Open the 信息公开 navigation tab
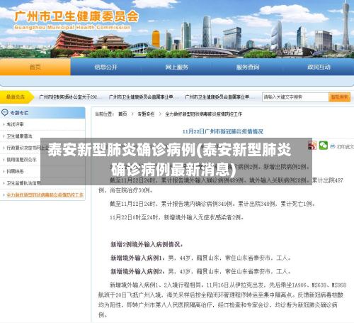Viewport: 354px width, 323px height. click(x=106, y=67)
